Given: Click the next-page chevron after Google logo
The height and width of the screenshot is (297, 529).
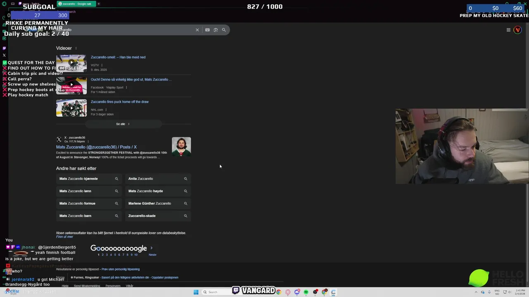Looking at the screenshot, I should pyautogui.click(x=151, y=248).
